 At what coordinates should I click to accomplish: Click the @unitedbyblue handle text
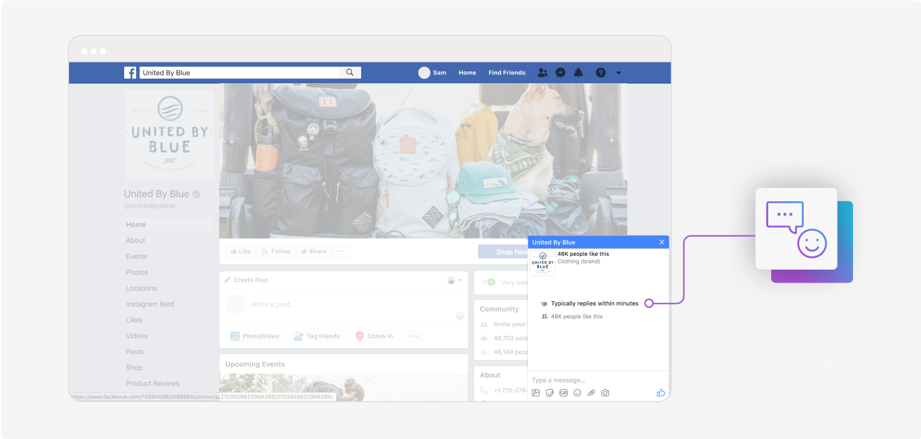click(149, 206)
